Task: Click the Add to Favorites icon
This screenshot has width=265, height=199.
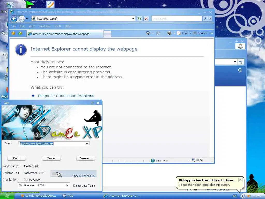Action: pos(20,33)
